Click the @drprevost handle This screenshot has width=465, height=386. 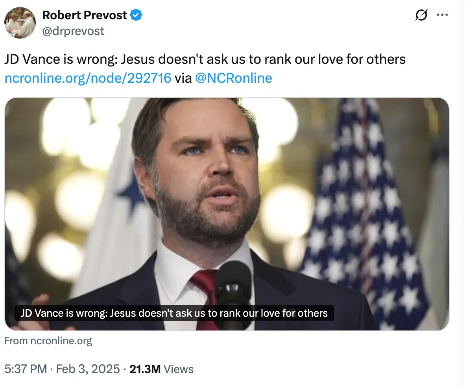coord(73,31)
